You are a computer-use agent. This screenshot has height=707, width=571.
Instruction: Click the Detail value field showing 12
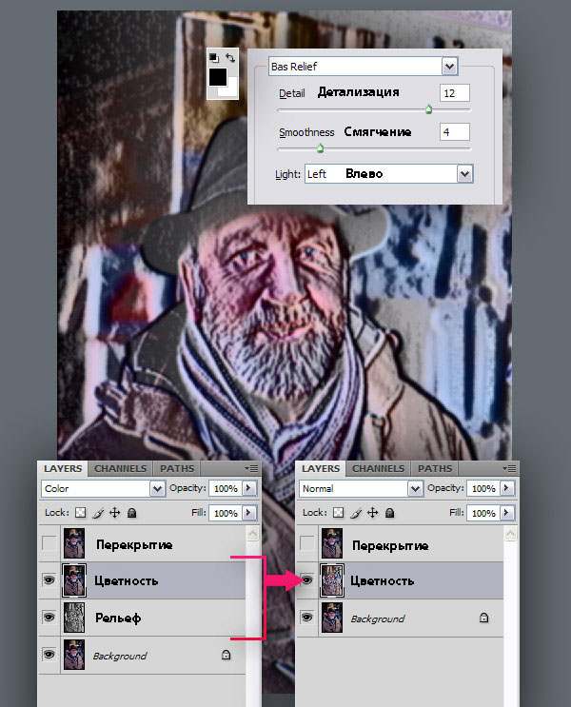click(454, 93)
